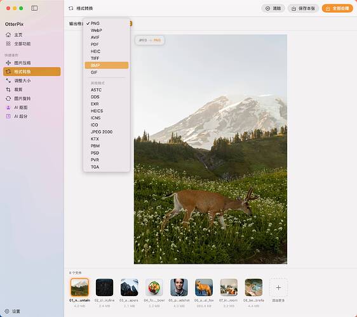357x317 pixels.
Task: Select checked PNG format option
Action: click(107, 23)
